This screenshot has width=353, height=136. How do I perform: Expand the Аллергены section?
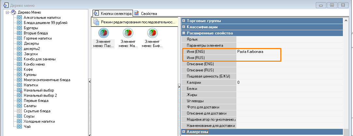[184, 132]
